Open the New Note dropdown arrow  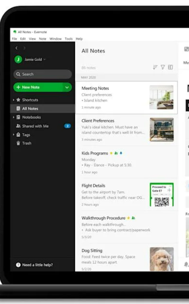click(x=67, y=87)
